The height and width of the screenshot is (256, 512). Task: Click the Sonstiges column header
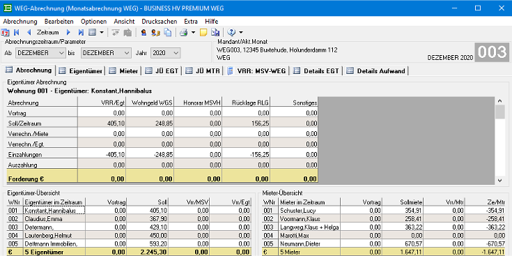pos(294,103)
